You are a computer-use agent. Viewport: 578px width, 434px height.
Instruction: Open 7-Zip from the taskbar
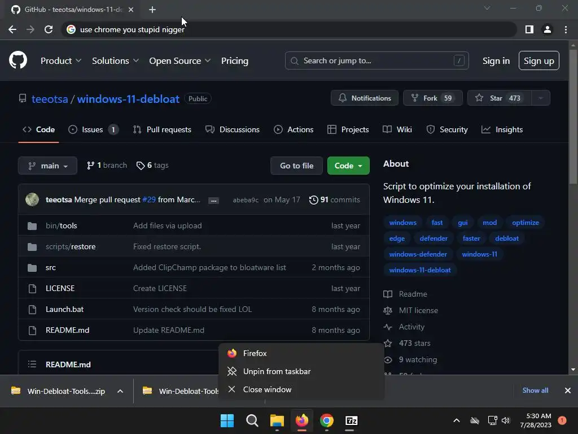coord(351,420)
